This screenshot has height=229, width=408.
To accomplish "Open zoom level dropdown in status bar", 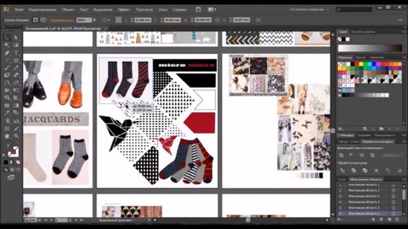I will pos(40,220).
